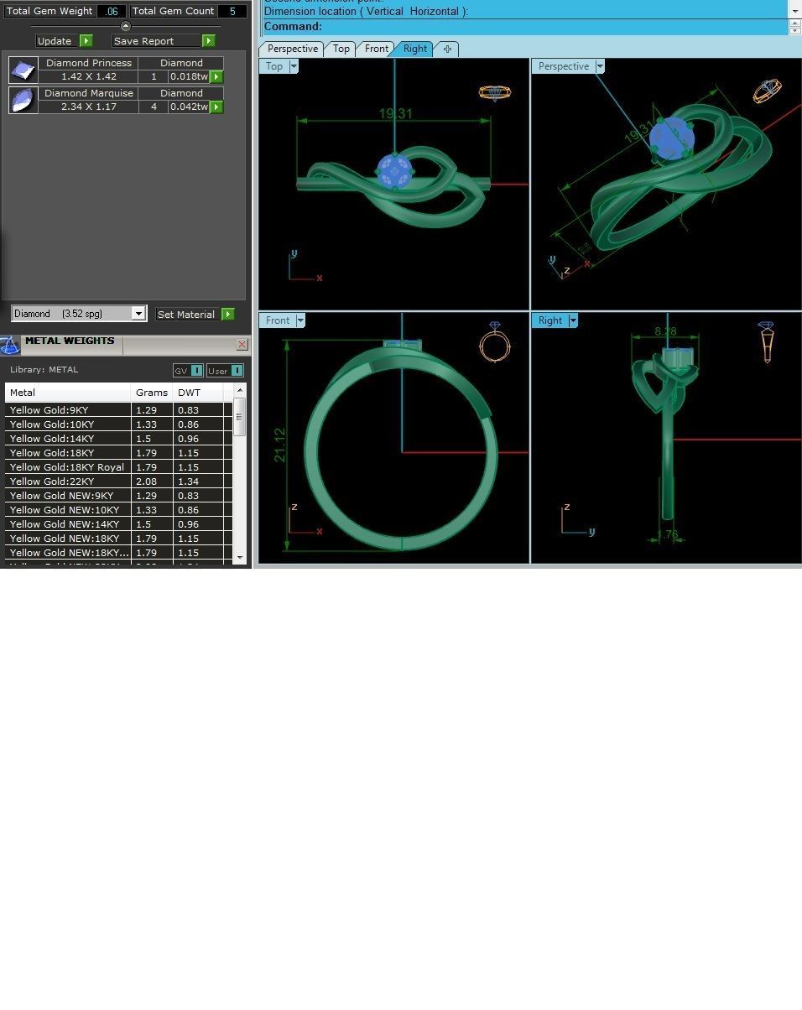Add a new viewport tab with plus icon
The height and width of the screenshot is (1010, 802).
447,49
